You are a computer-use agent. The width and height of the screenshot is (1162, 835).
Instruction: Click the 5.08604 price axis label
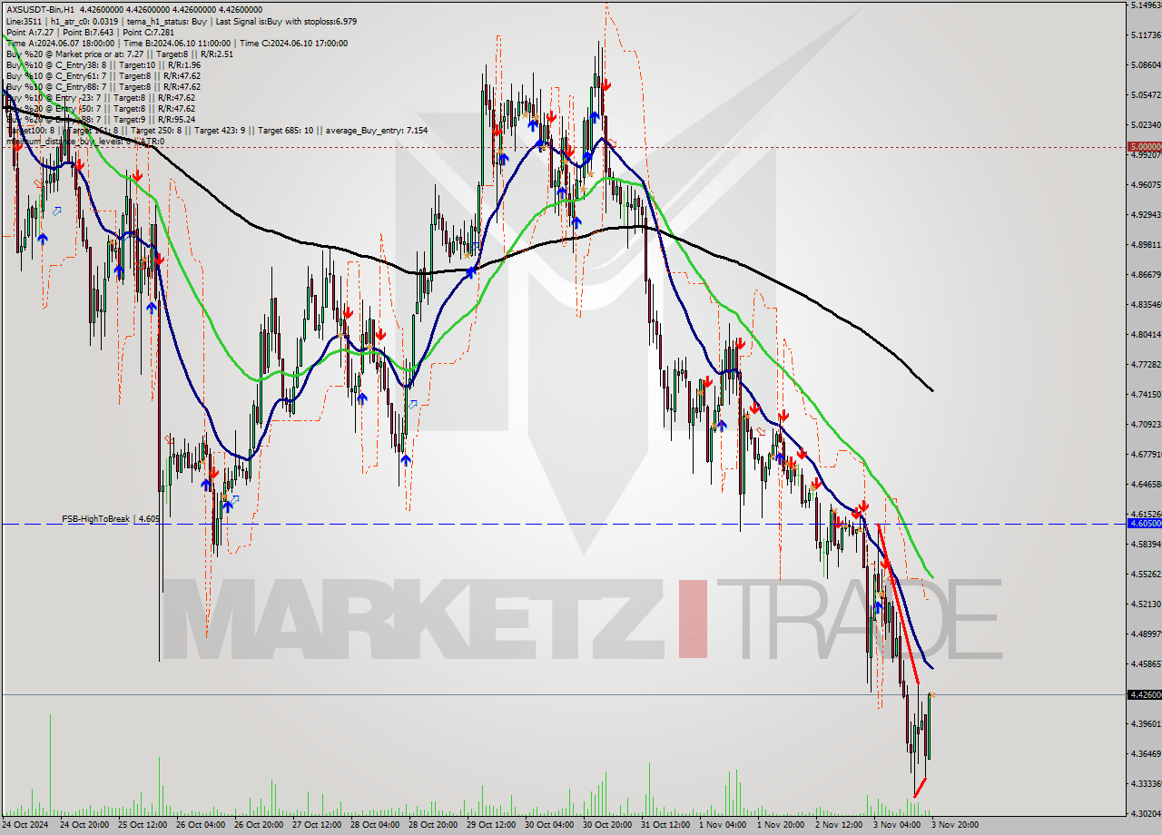coord(1146,65)
